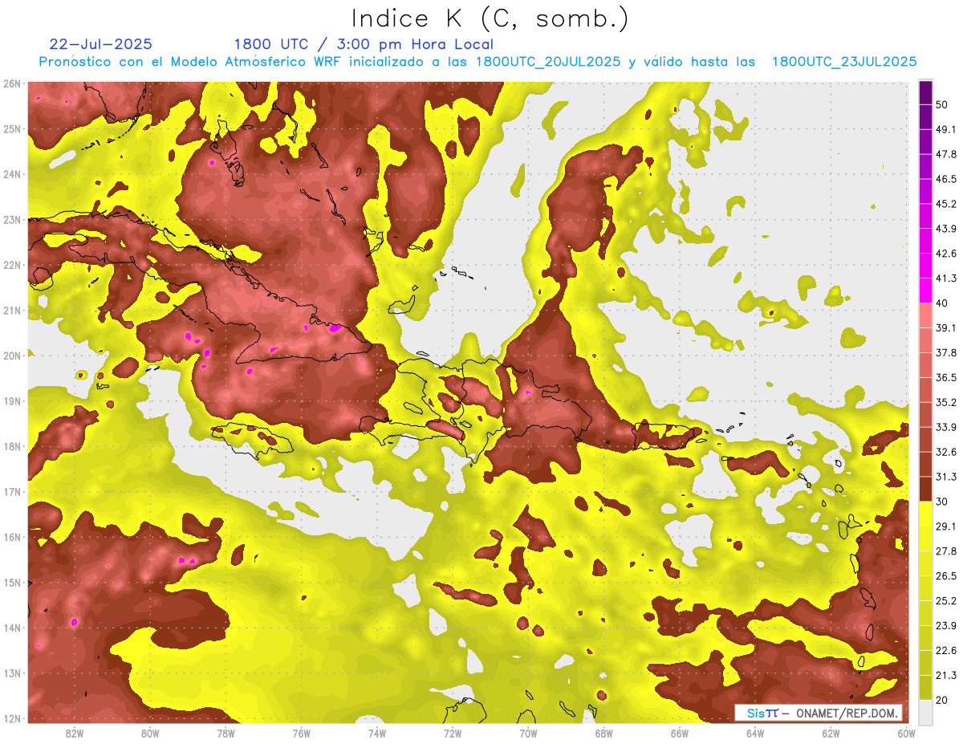Click the 82W longitude axis label
The image size is (963, 744).
(x=75, y=734)
